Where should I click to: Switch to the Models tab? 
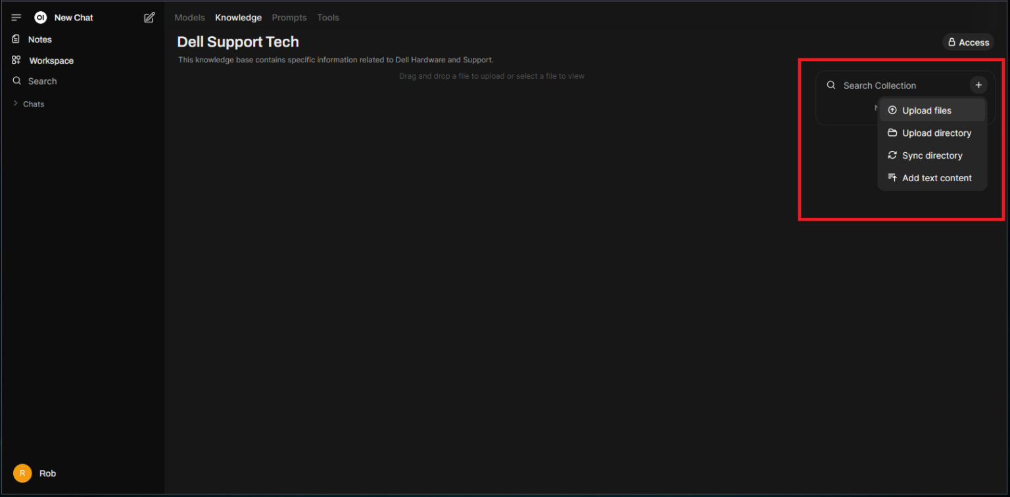click(x=189, y=18)
